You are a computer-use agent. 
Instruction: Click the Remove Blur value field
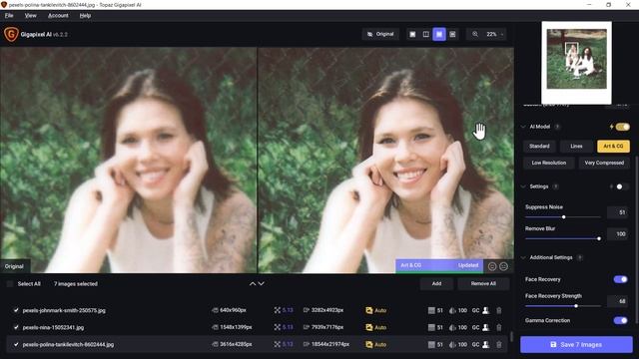pos(617,233)
